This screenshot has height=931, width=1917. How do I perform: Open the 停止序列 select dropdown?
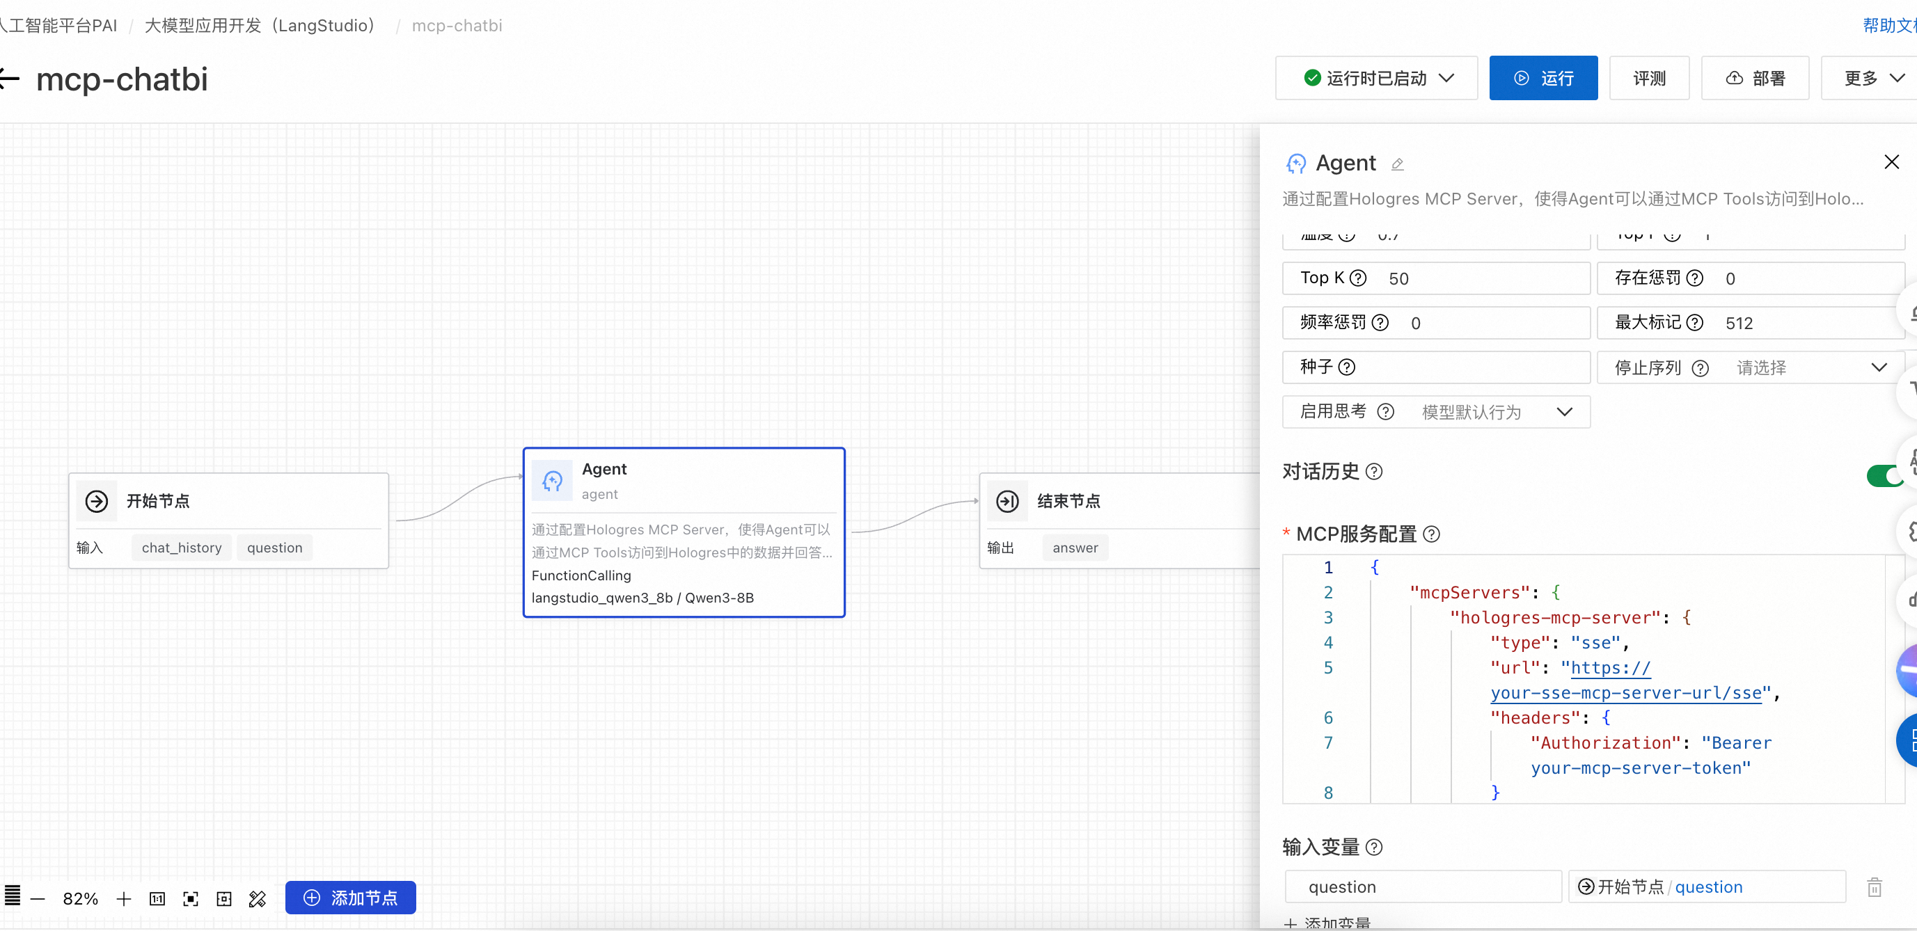(1751, 367)
